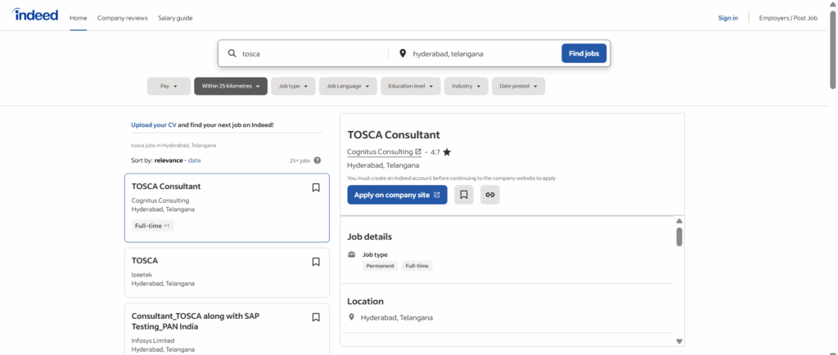Image resolution: width=838 pixels, height=355 pixels.
Task: Sort results by date
Action: (x=195, y=160)
